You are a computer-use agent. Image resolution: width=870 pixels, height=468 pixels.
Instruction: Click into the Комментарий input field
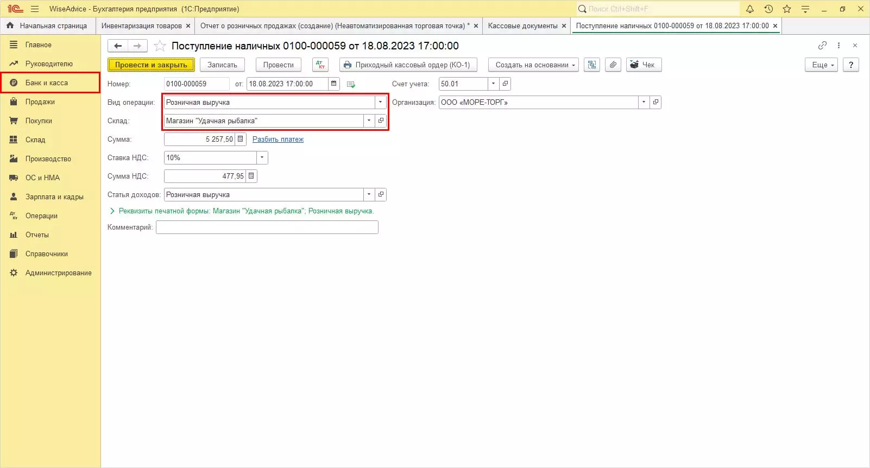coord(267,227)
